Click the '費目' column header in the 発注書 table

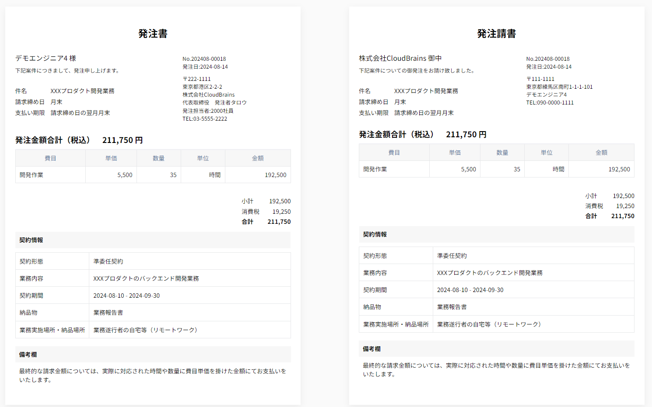[50, 158]
